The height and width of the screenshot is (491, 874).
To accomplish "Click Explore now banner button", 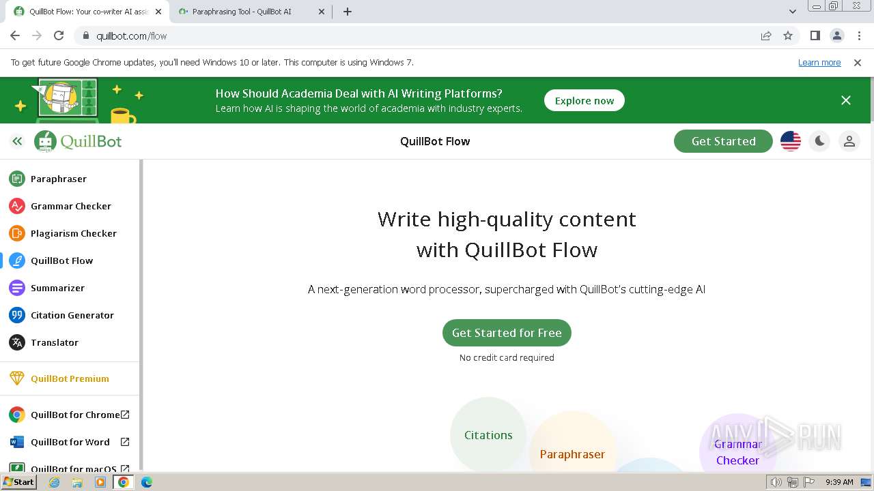I will tap(584, 100).
